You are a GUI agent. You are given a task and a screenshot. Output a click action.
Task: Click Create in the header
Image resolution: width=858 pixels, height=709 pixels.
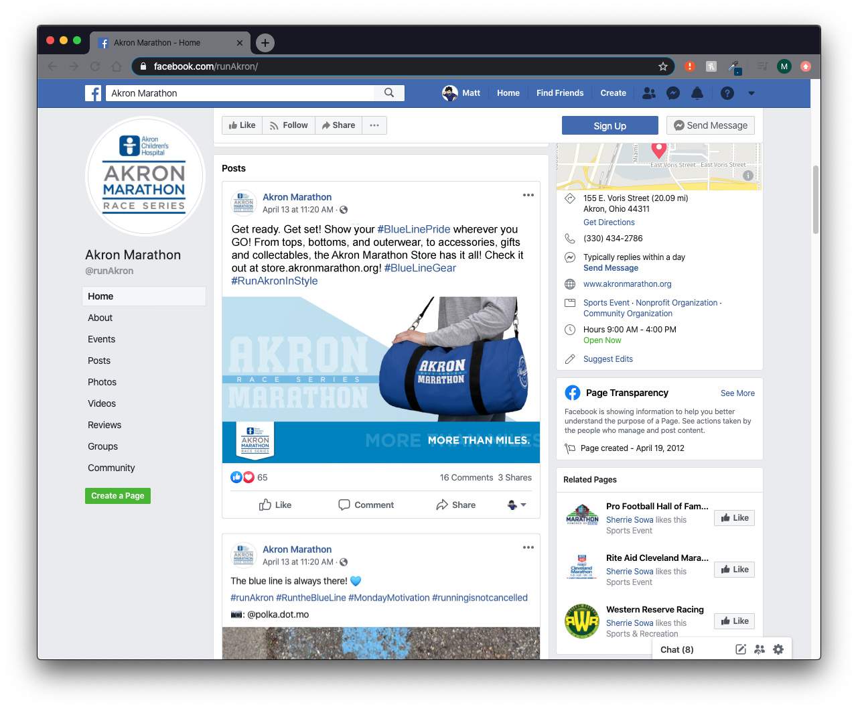pos(614,93)
